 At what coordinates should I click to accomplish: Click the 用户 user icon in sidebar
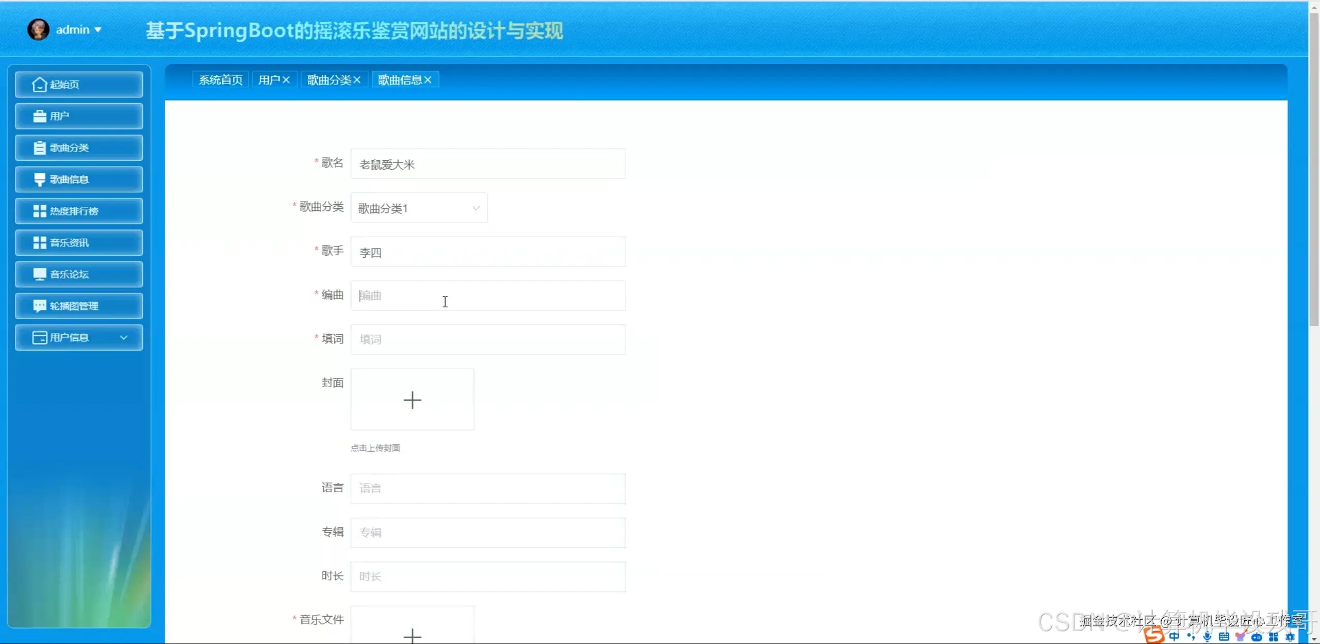(41, 115)
